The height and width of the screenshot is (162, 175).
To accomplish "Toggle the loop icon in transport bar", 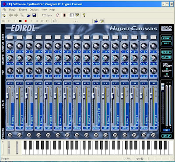I will pyautogui.click(x=55, y=21).
